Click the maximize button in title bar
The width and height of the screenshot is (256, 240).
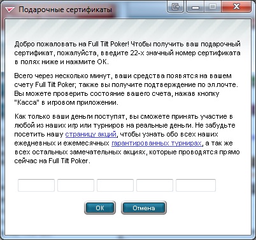(x=213, y=7)
